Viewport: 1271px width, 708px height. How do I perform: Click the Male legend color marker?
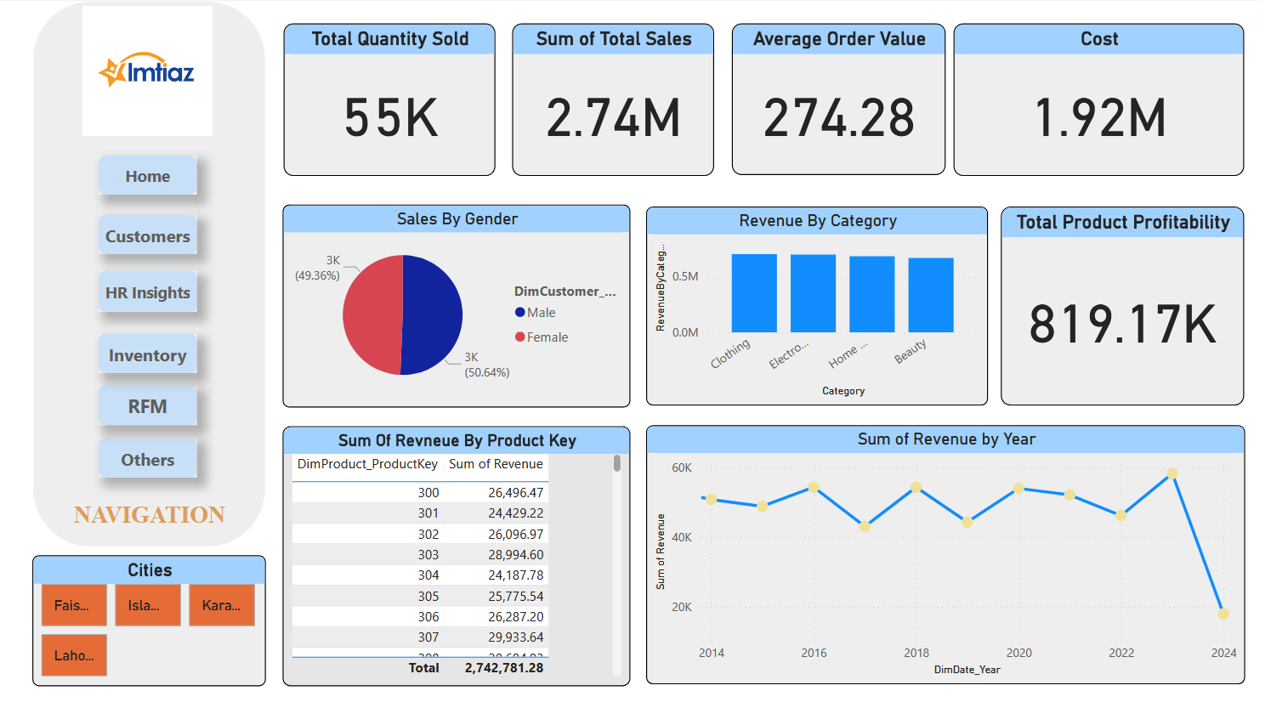(519, 313)
